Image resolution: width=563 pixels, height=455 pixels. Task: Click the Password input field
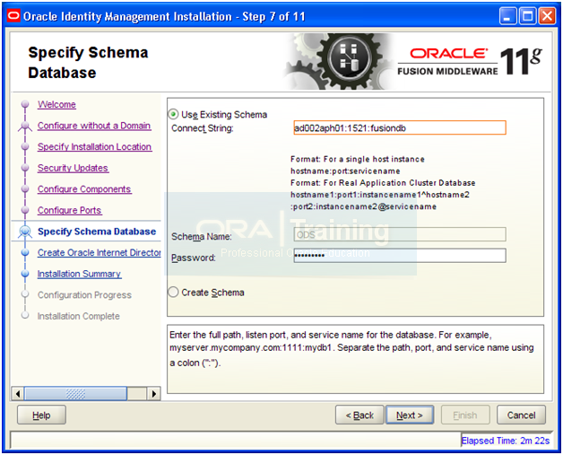click(x=400, y=256)
